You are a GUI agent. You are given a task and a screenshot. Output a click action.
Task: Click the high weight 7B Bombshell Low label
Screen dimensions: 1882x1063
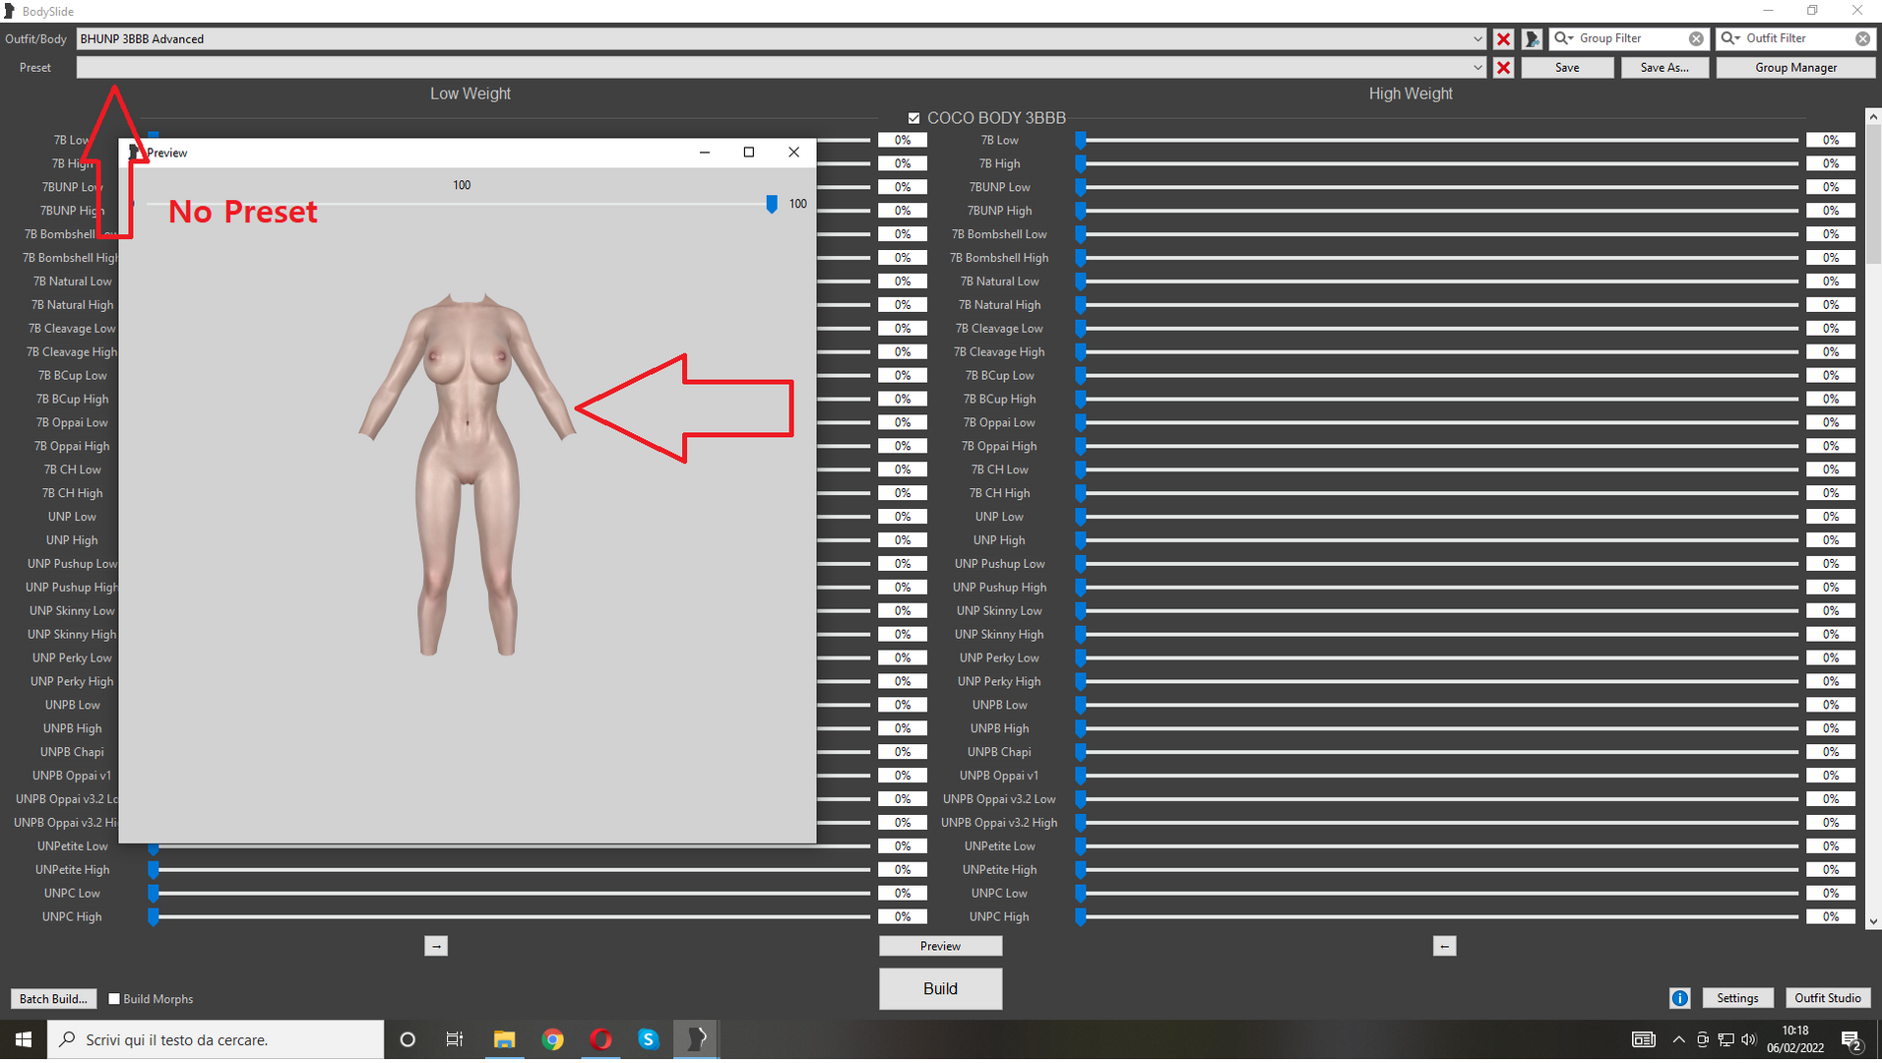point(998,234)
